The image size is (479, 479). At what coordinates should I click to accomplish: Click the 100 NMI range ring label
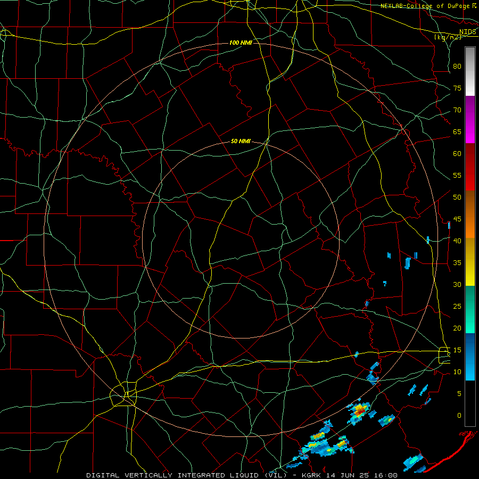tap(241, 43)
